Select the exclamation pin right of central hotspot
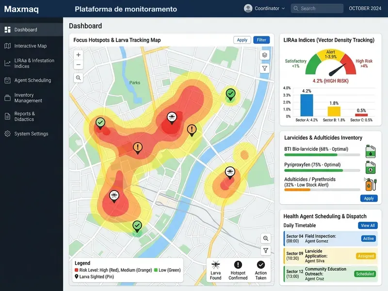The image size is (388, 291). (192, 130)
